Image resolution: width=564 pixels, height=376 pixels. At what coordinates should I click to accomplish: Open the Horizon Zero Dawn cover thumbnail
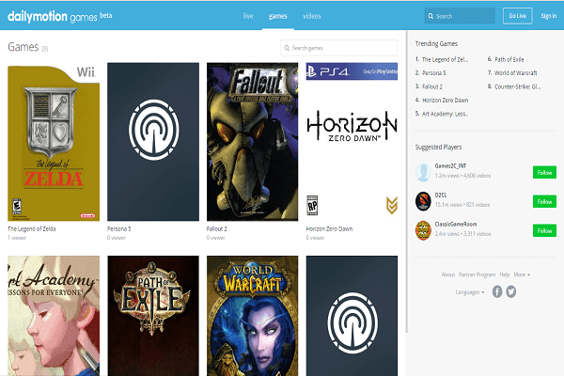pos(352,142)
